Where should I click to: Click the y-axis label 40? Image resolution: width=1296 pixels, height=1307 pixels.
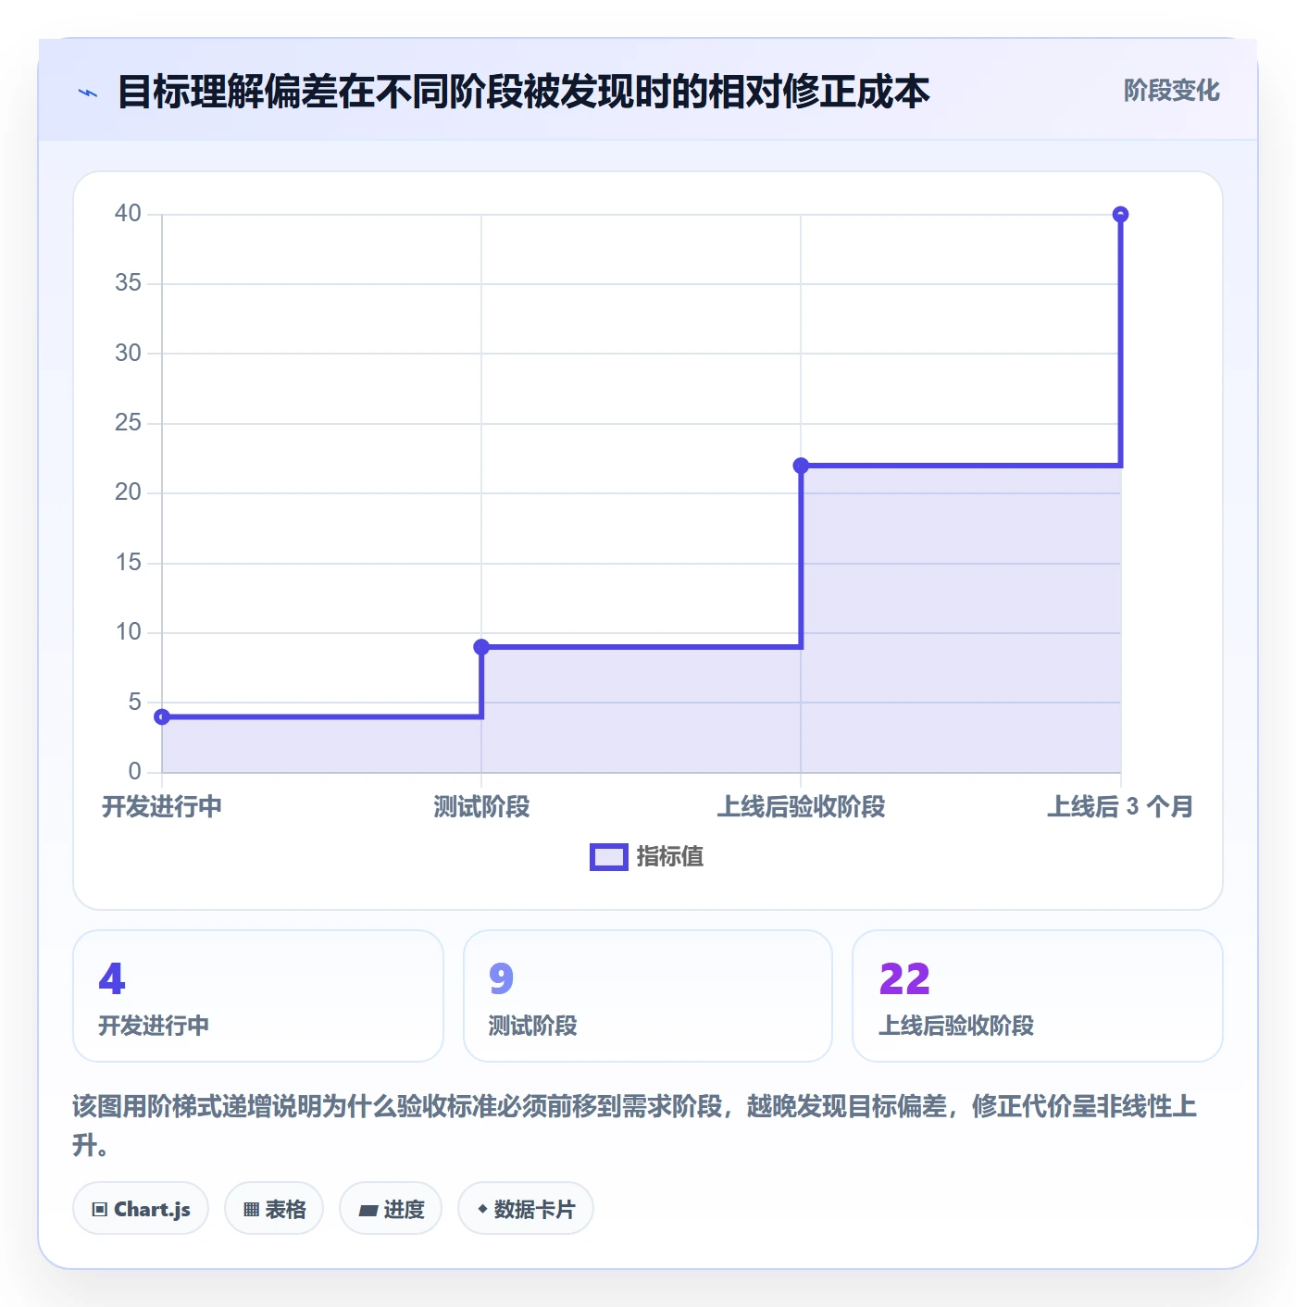(x=128, y=214)
